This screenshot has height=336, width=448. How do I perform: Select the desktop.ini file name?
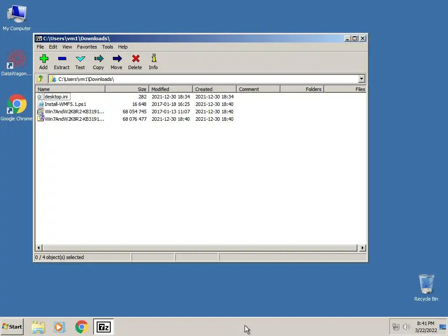[x=56, y=97]
